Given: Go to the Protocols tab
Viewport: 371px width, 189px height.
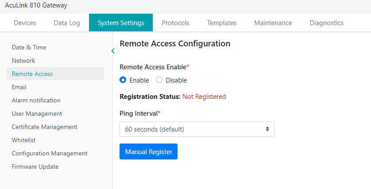Looking at the screenshot, I should pos(175,23).
